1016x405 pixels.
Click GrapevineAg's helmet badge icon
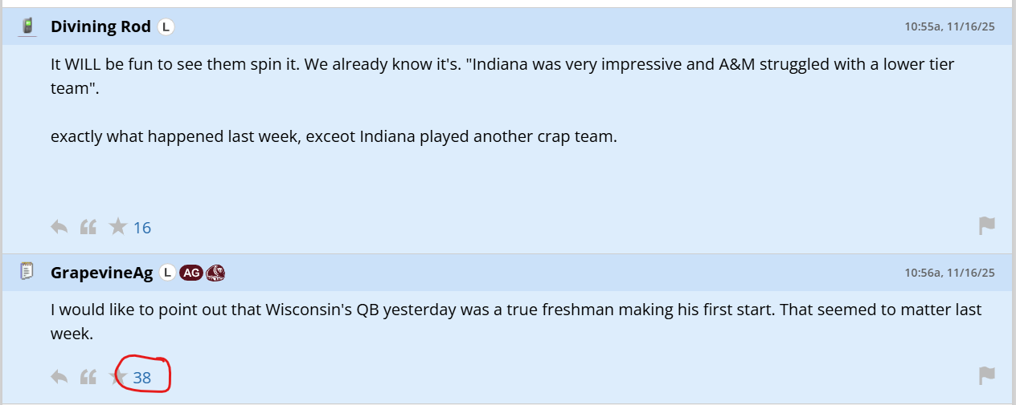pyautogui.click(x=215, y=273)
